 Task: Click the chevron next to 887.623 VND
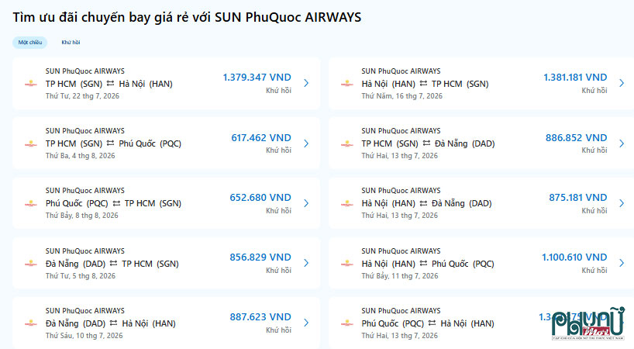click(306, 323)
